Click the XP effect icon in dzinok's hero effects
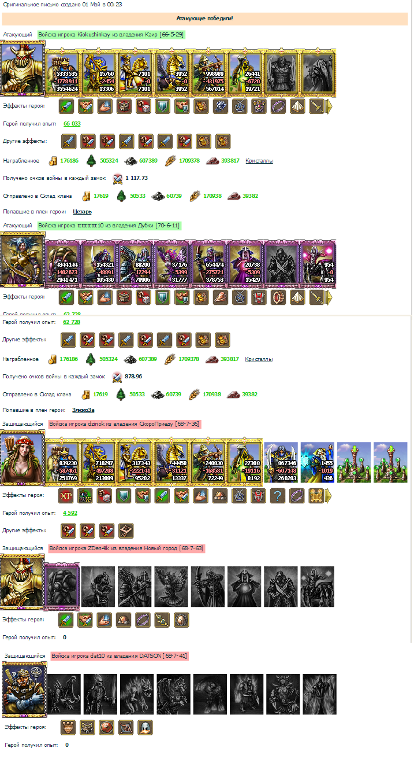The image size is (414, 770). [66, 496]
